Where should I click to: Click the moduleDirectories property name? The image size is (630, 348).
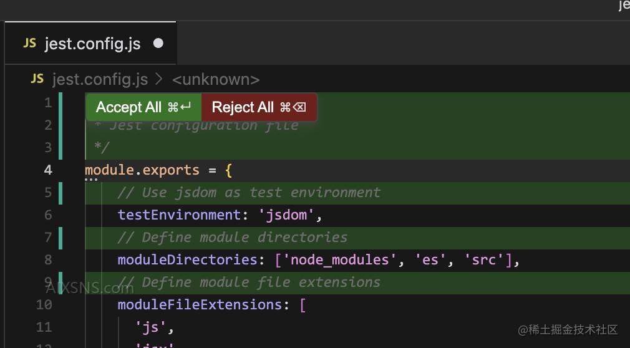tap(187, 260)
